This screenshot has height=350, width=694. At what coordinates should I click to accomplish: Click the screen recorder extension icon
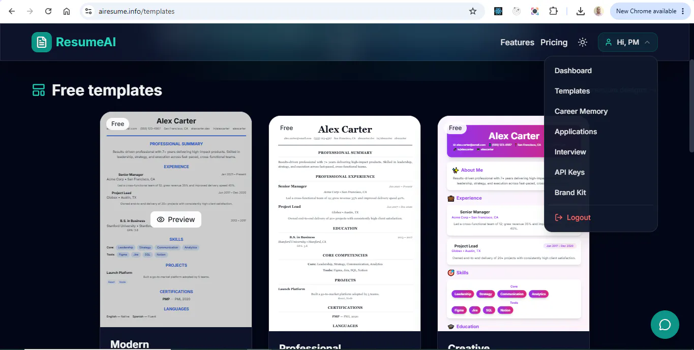click(535, 11)
